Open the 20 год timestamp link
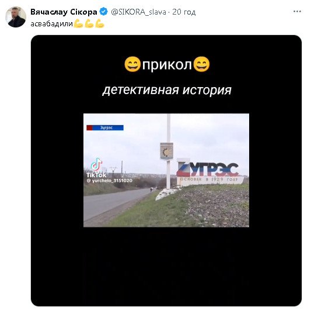 pyautogui.click(x=184, y=12)
